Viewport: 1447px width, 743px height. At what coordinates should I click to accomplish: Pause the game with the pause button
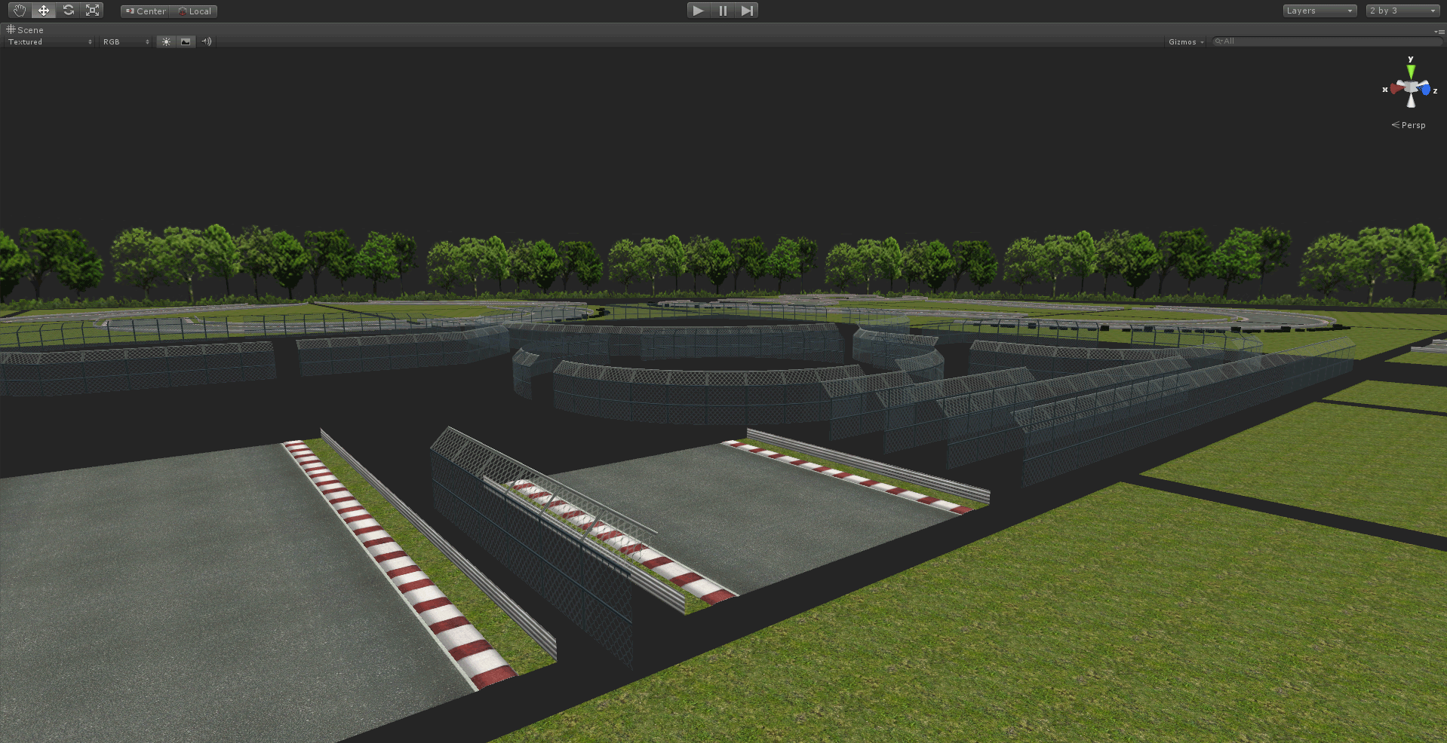[722, 10]
